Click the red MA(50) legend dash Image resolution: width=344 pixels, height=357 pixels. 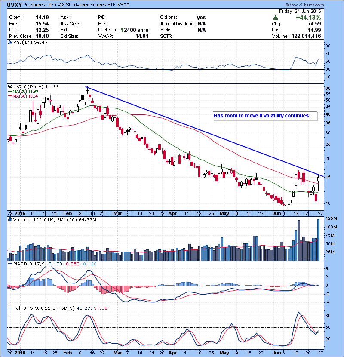pyautogui.click(x=10, y=96)
